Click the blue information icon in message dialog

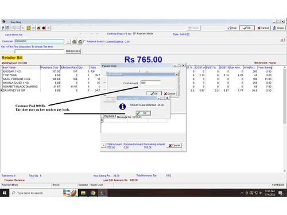(122, 107)
